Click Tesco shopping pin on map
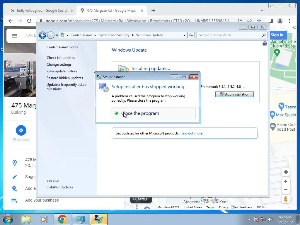Screen dimensions: 300x225 coord(281,106)
